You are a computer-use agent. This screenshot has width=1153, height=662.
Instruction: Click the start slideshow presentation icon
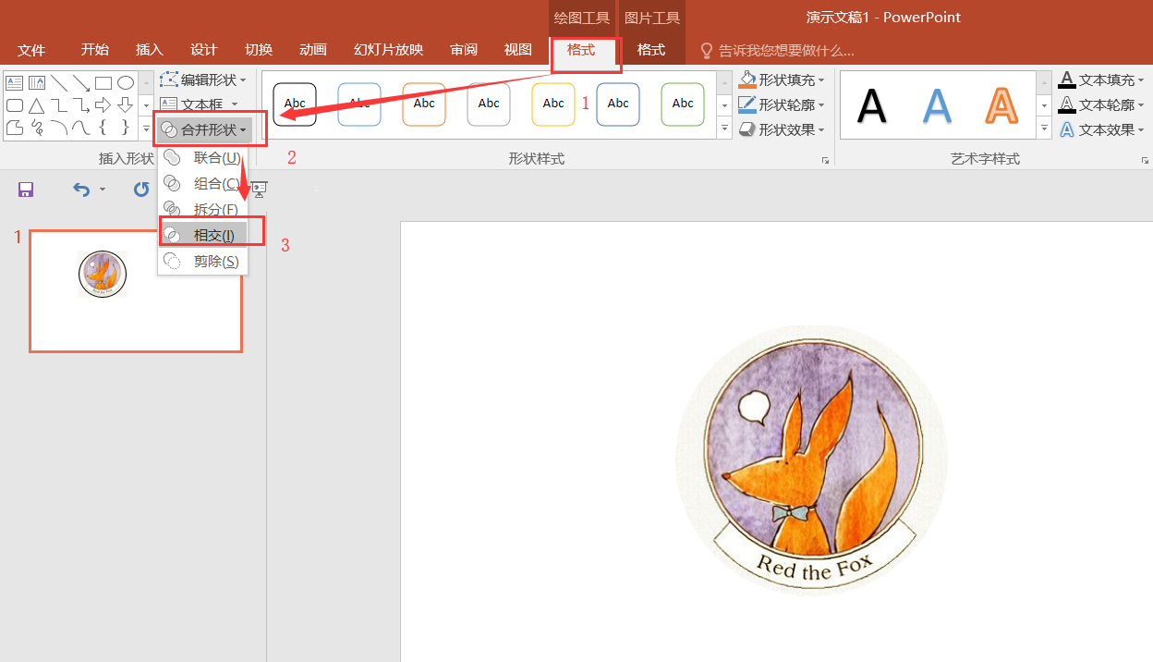pos(260,190)
